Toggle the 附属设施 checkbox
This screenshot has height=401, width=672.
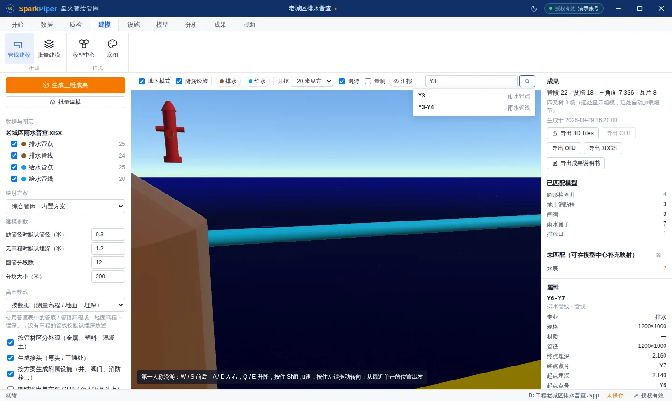[x=179, y=81]
